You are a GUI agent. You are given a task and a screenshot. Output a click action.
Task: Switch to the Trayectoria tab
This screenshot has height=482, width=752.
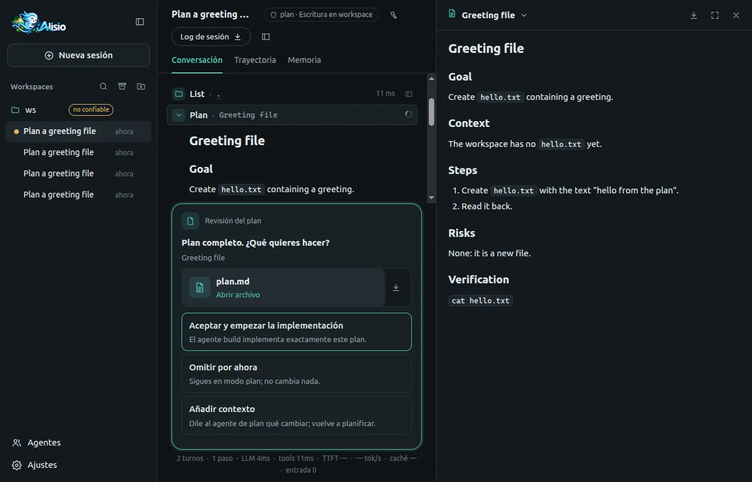pos(255,60)
